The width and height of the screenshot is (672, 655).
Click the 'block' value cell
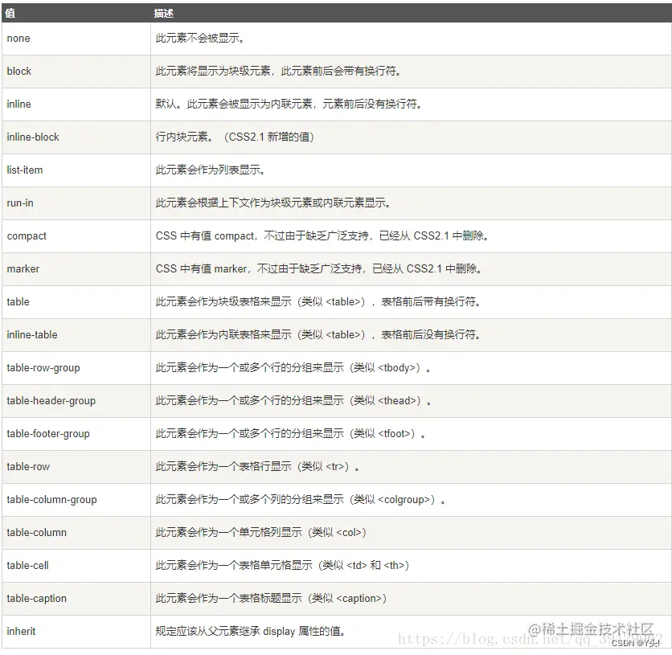coord(76,72)
